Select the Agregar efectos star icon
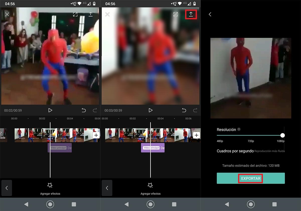The height and width of the screenshot is (211, 301). [x=50, y=185]
